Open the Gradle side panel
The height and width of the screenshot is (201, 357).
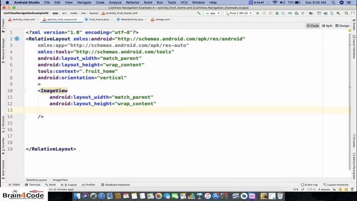354,25
